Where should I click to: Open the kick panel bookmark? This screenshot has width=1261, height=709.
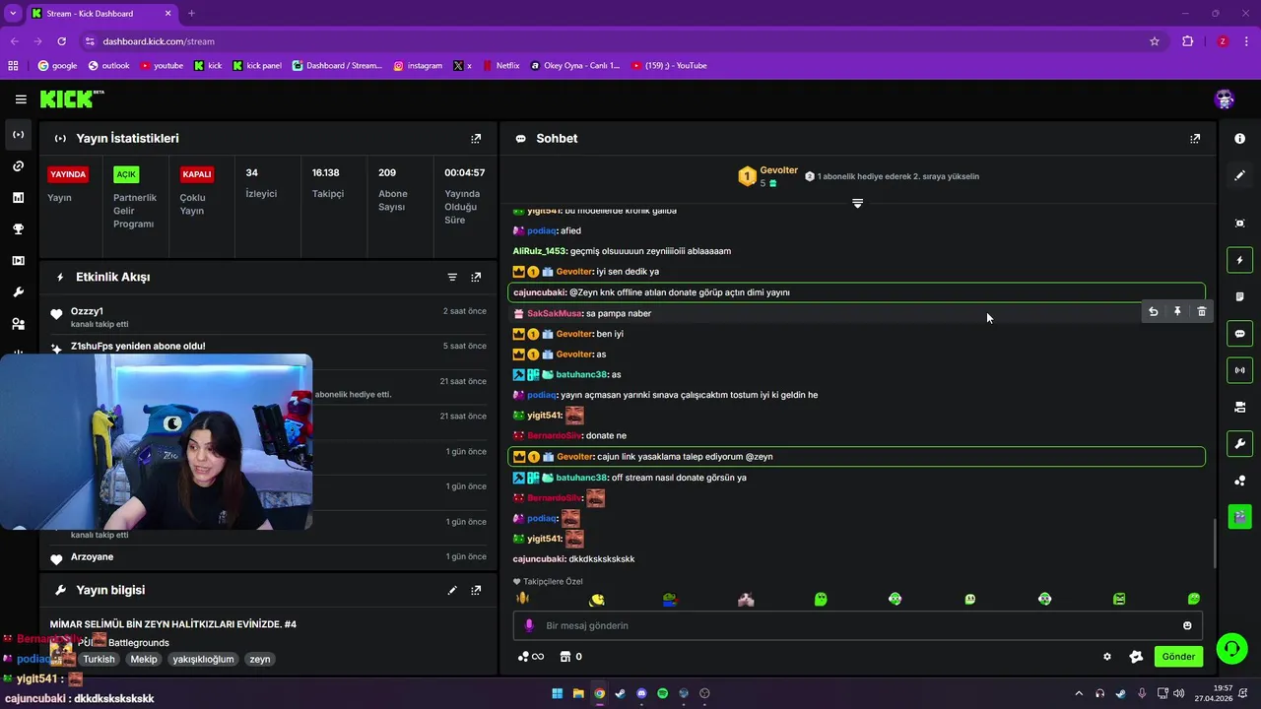click(x=257, y=66)
